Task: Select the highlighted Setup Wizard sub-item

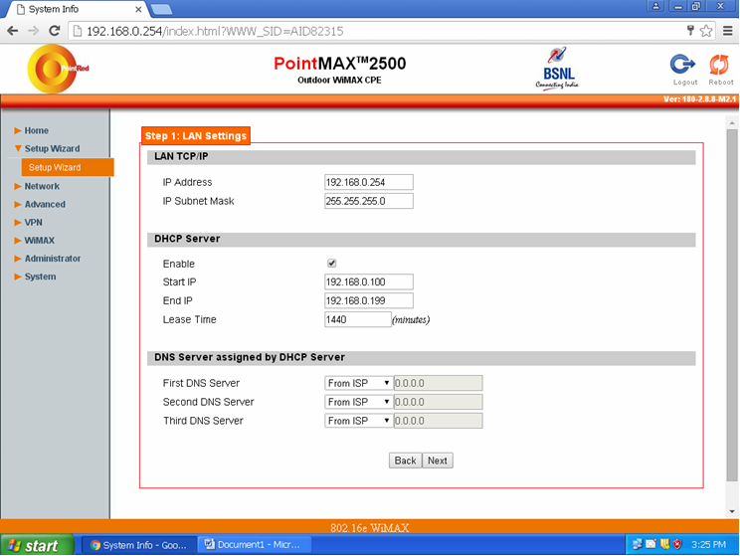Action: click(68, 167)
